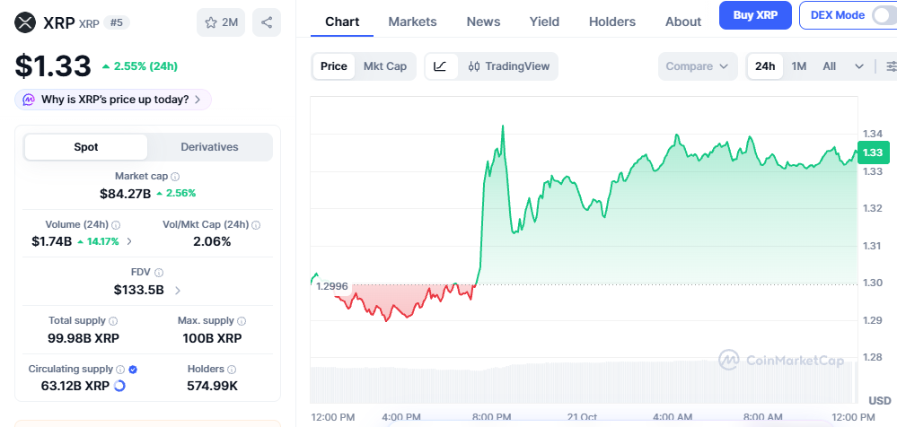Open the About tab
Image resolution: width=897 pixels, height=427 pixels.
coord(683,22)
